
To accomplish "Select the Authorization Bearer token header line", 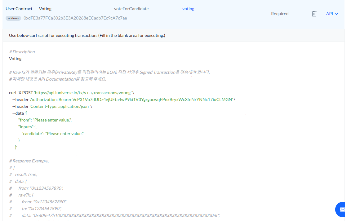I will pyautogui.click(x=124, y=99).
